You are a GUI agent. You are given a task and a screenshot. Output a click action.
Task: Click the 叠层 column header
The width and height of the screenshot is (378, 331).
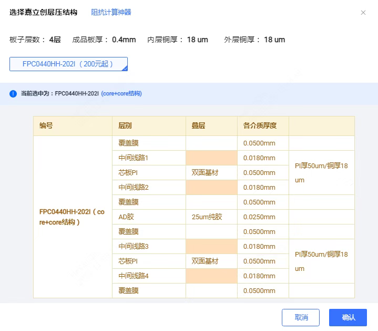[x=198, y=126]
